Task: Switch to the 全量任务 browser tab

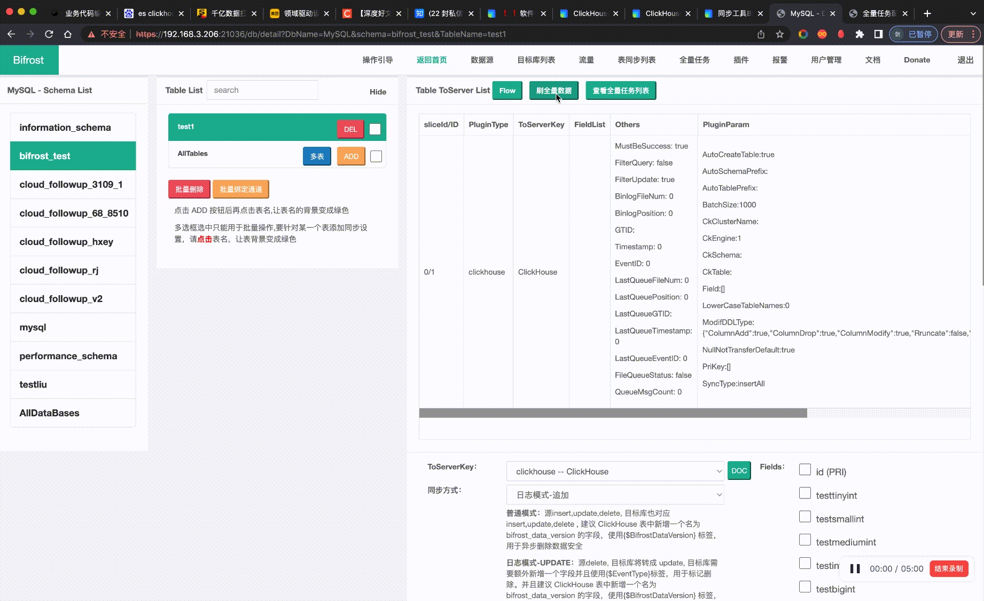Action: [879, 13]
